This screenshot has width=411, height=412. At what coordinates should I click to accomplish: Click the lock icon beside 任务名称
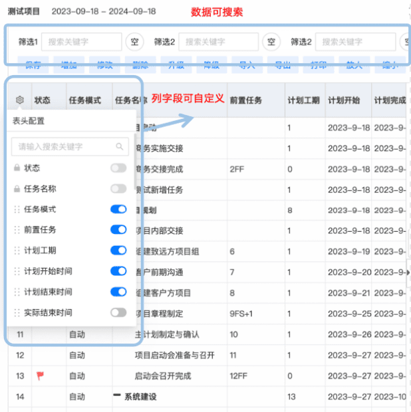pos(17,189)
